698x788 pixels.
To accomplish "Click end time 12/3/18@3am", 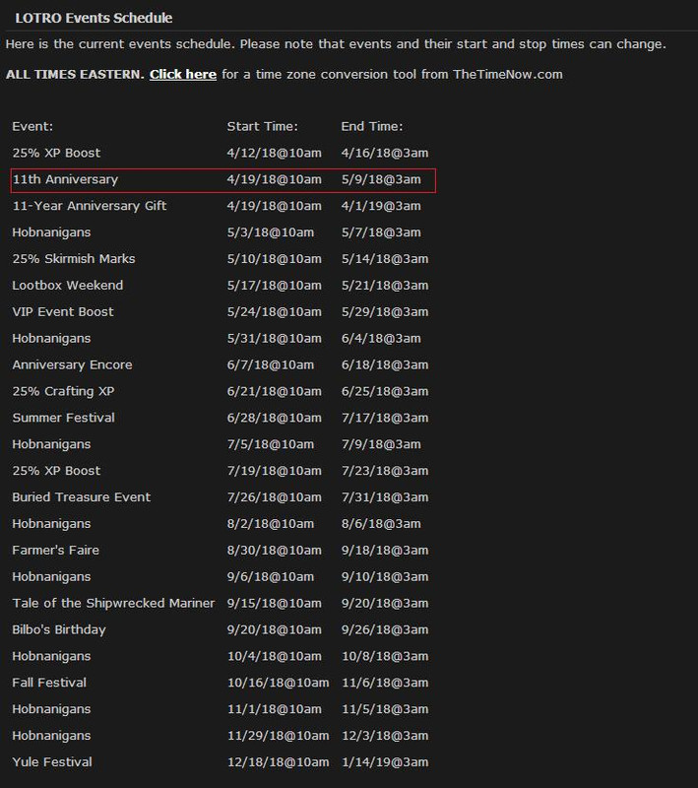I will (385, 736).
